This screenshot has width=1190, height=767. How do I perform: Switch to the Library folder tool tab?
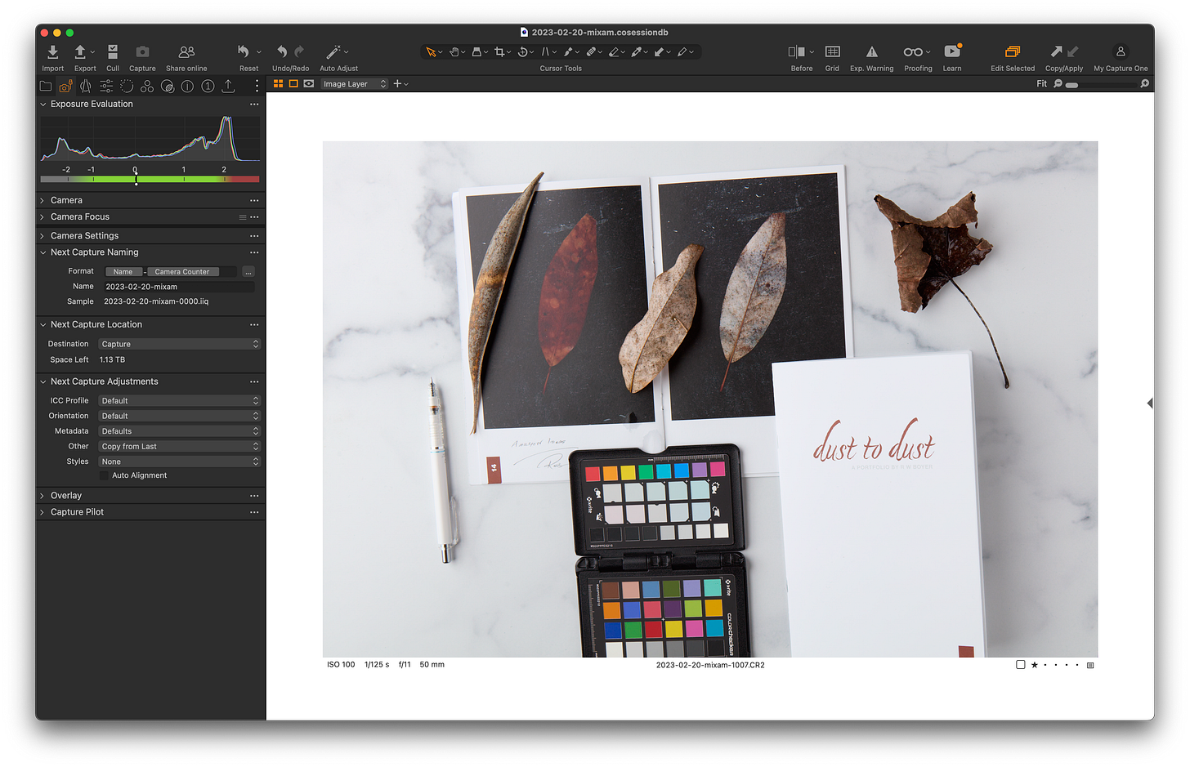[46, 86]
